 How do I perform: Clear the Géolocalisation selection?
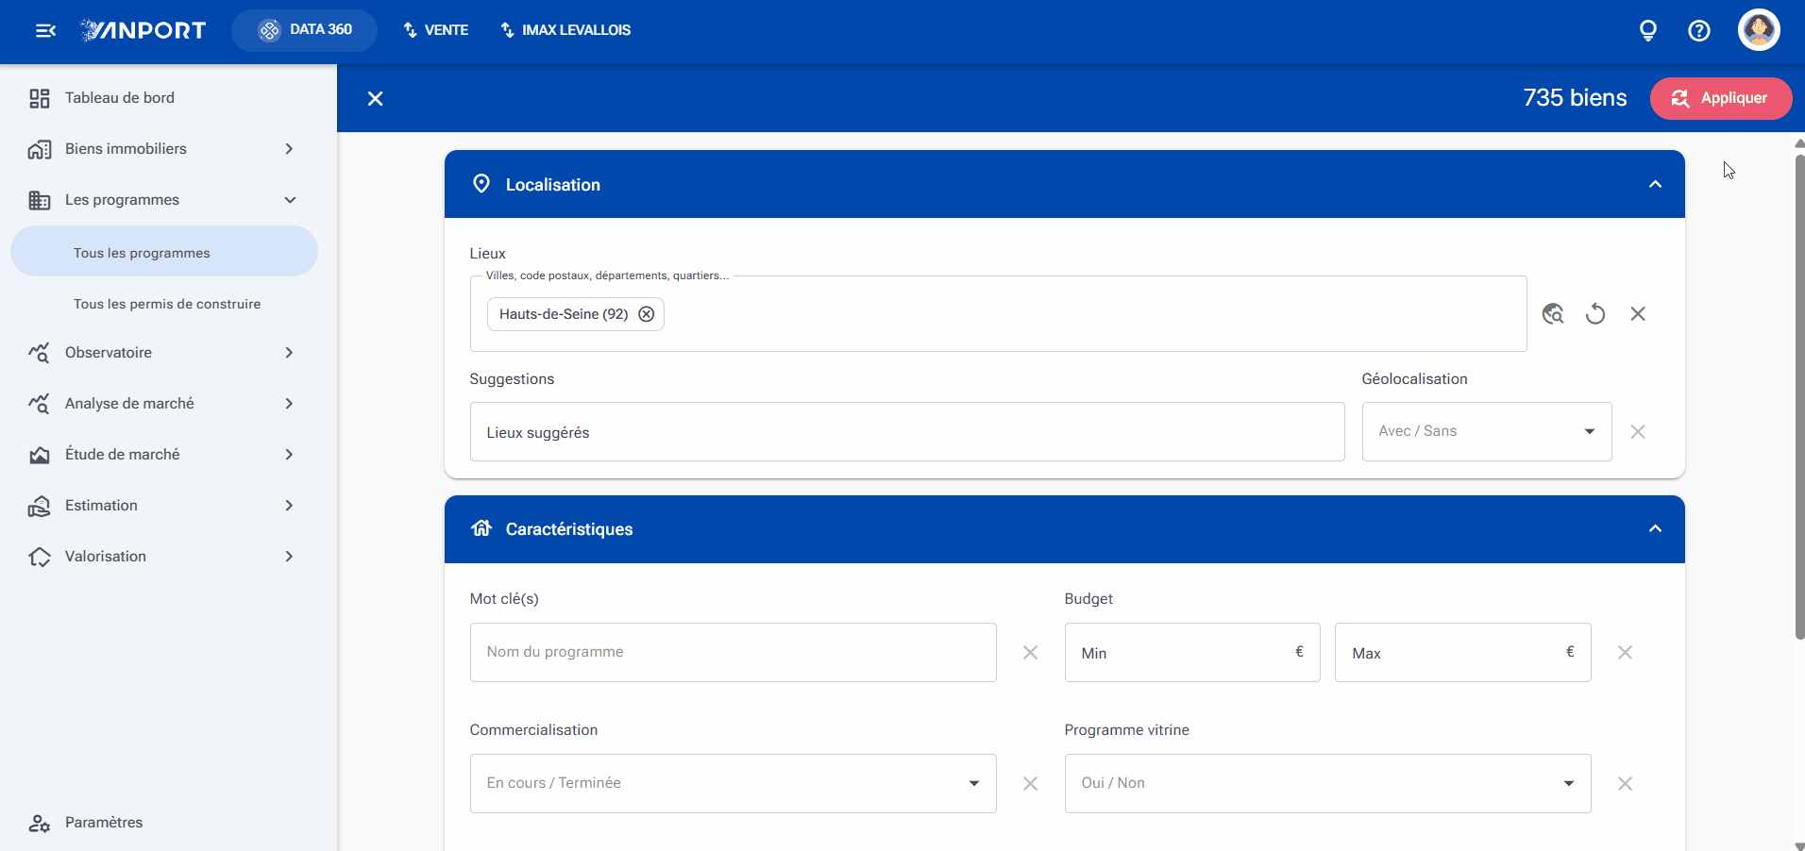[1638, 431]
